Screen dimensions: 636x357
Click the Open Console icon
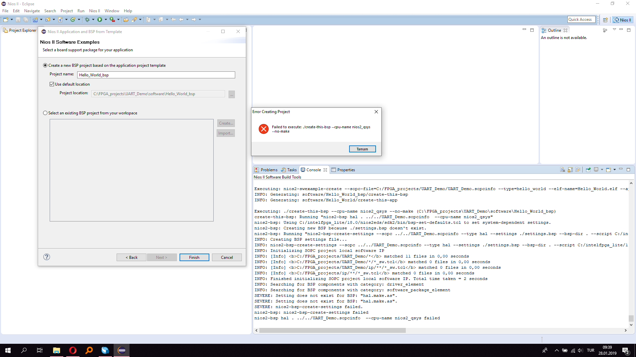pos(609,170)
